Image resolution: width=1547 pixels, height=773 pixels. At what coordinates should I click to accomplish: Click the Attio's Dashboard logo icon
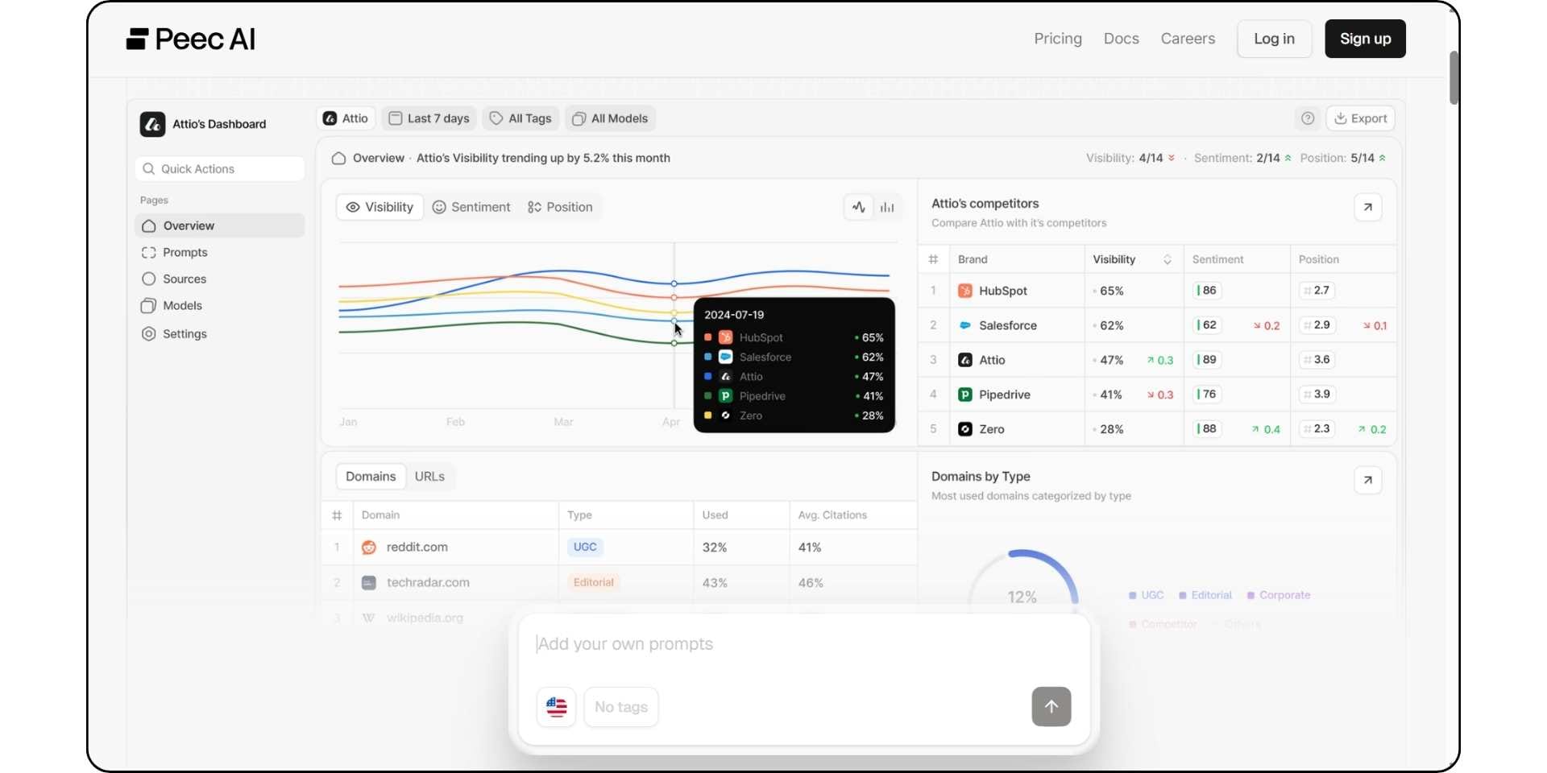tap(152, 124)
